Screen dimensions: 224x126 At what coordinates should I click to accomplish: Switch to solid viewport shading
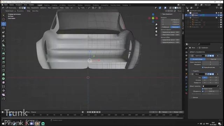175,8
